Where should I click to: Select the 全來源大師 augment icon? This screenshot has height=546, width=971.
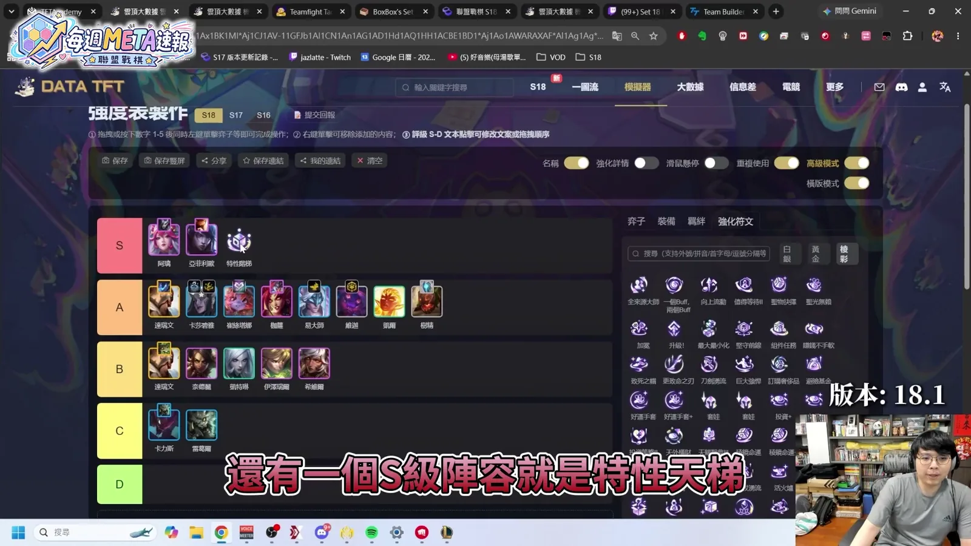coord(638,285)
